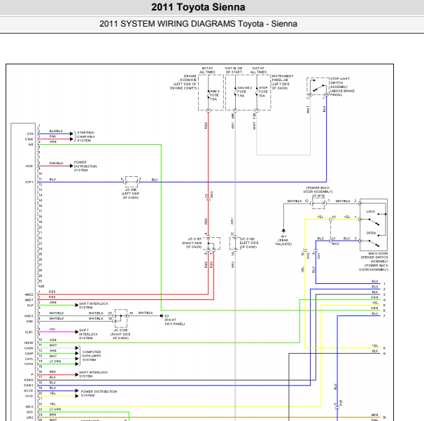This screenshot has width=424, height=421.
Task: Open Power Distribution System reference at PNK/BLK wire
Action: click(x=85, y=166)
